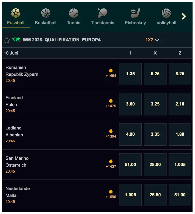This screenshot has width=195, height=214.
Task: Pick the 3.25 draw odds
Action: pyautogui.click(x=155, y=104)
